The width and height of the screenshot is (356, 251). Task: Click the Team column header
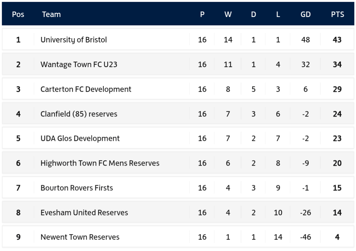pos(51,14)
